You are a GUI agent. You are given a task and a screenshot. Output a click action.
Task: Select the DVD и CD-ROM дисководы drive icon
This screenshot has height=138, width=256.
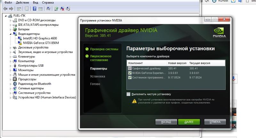[15, 20]
